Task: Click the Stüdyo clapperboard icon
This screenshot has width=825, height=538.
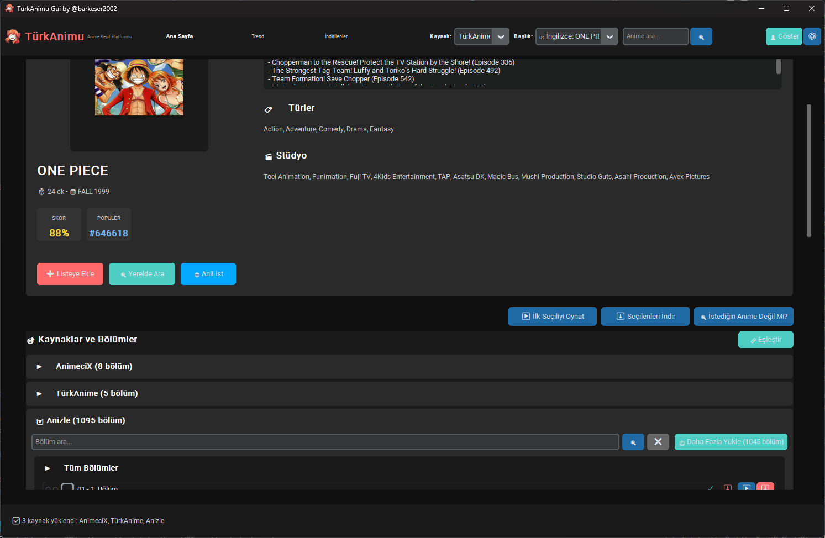Action: (269, 156)
